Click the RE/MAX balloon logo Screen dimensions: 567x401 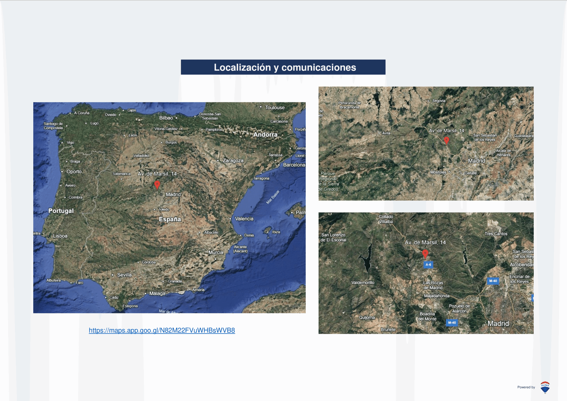[545, 387]
